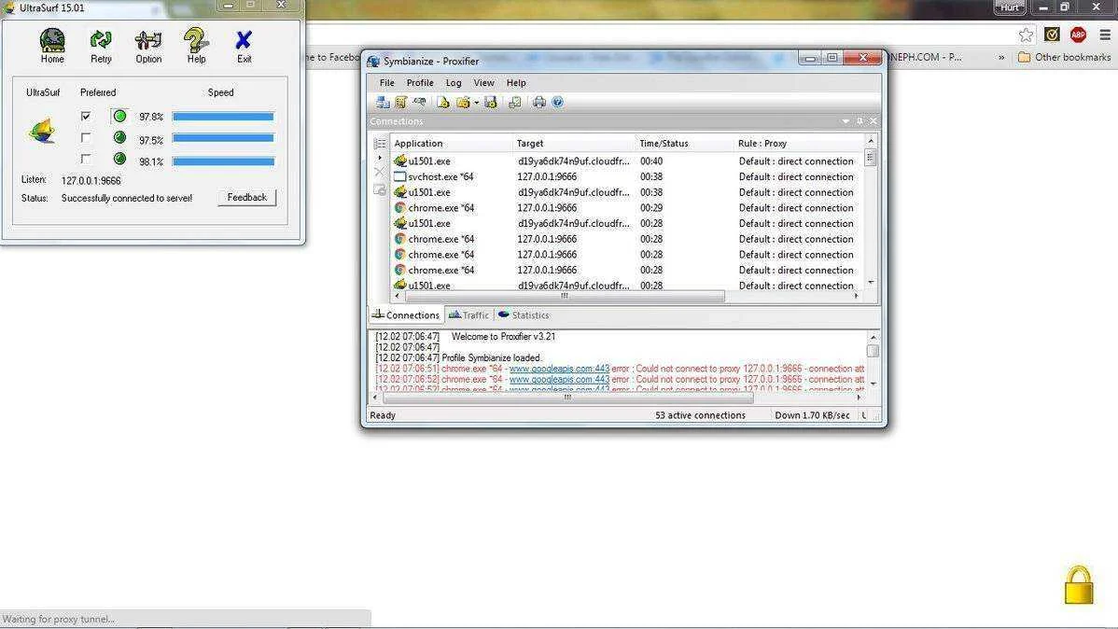
Task: Click the Feedback button
Action: pyautogui.click(x=246, y=198)
